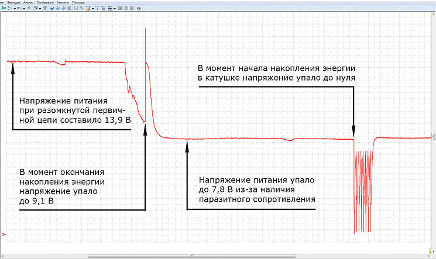Click the horizontal scrollbar thumb

point(191,256)
